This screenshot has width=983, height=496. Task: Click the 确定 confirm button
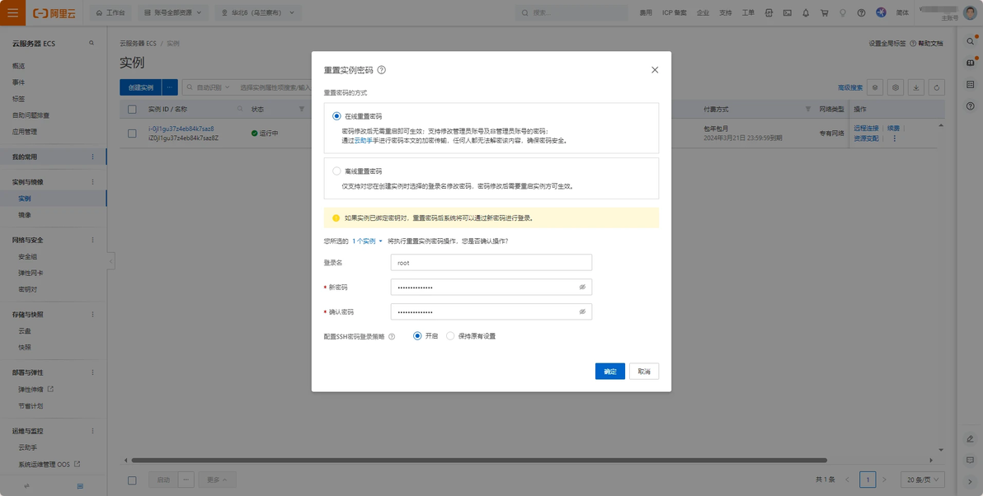[610, 372]
